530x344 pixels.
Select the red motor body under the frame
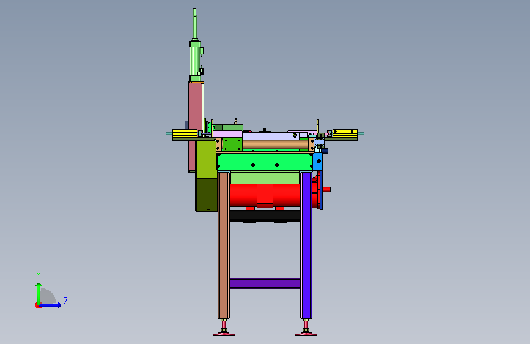point(265,195)
